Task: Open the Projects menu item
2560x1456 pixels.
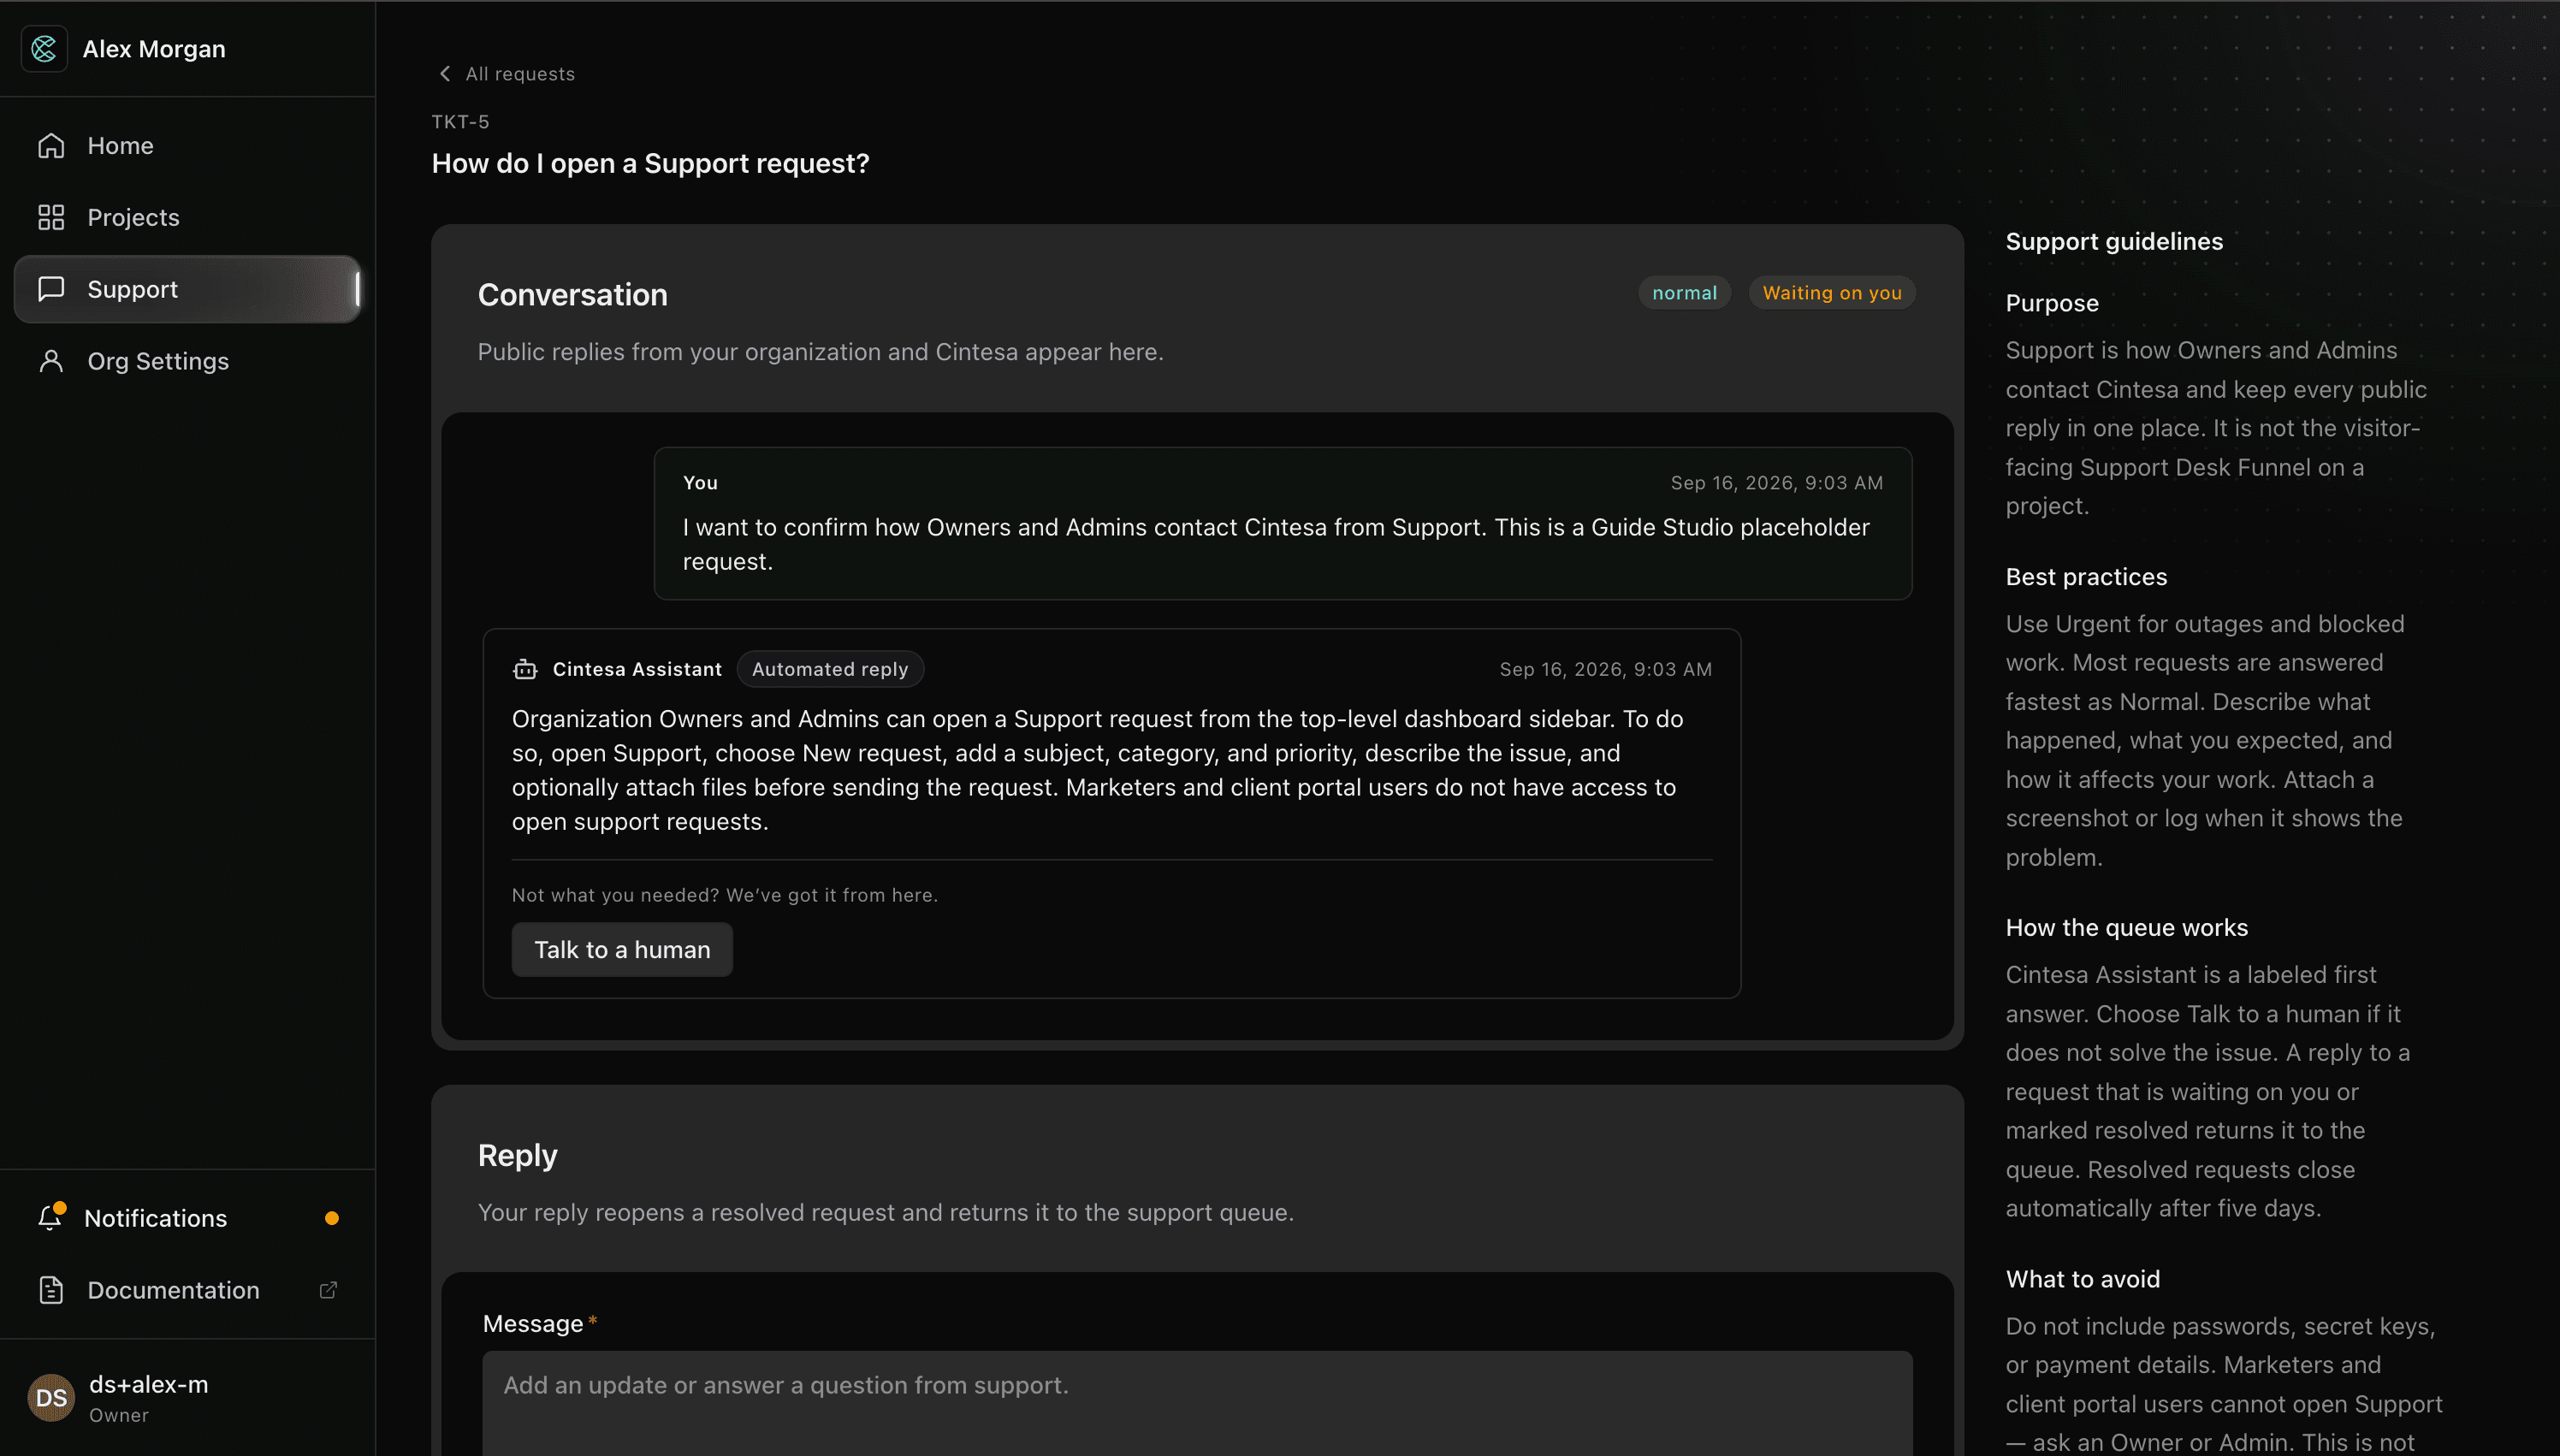Action: coord(188,217)
